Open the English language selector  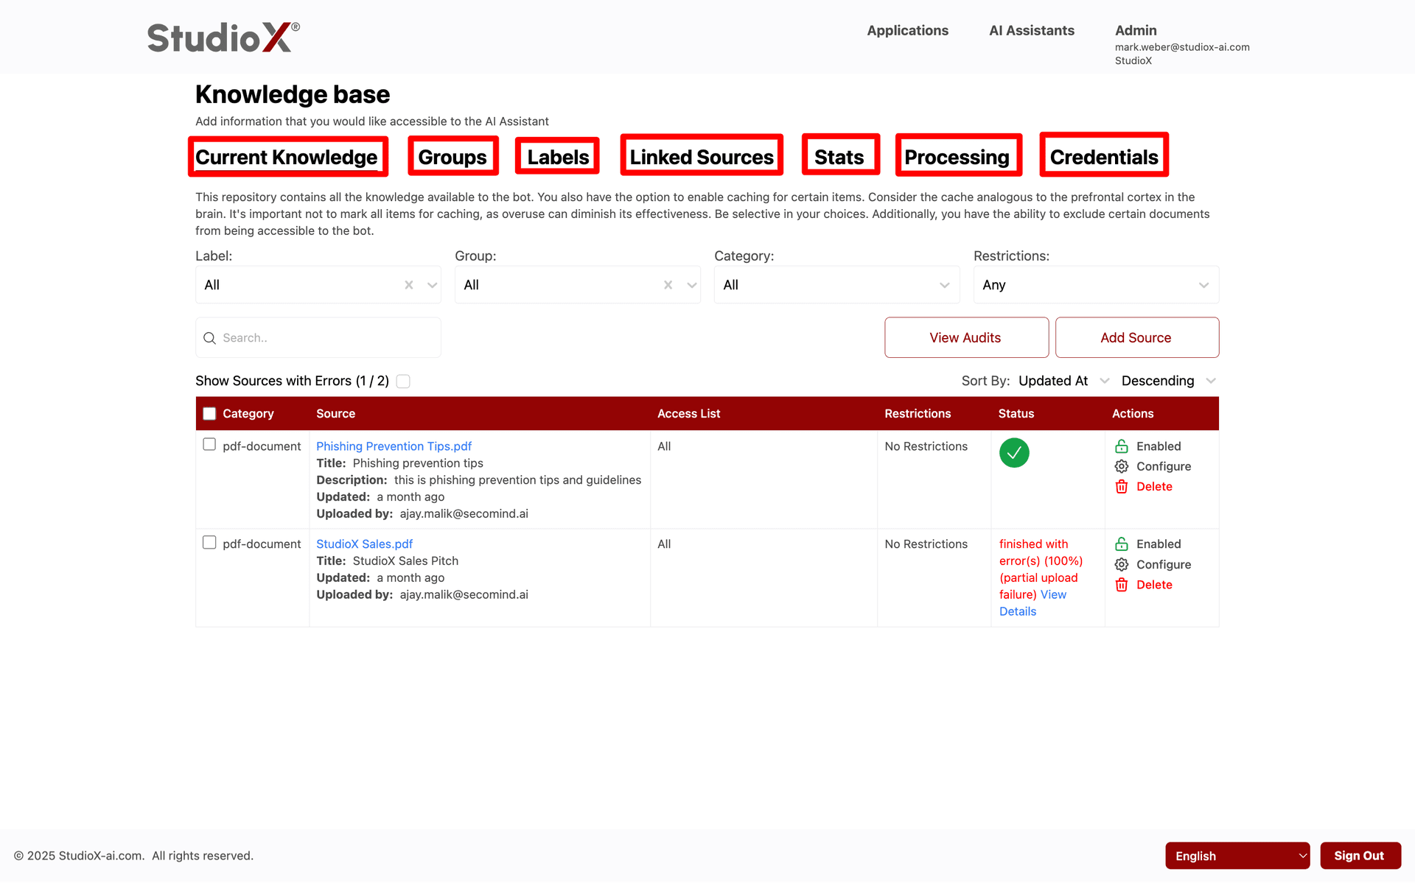coord(1237,855)
